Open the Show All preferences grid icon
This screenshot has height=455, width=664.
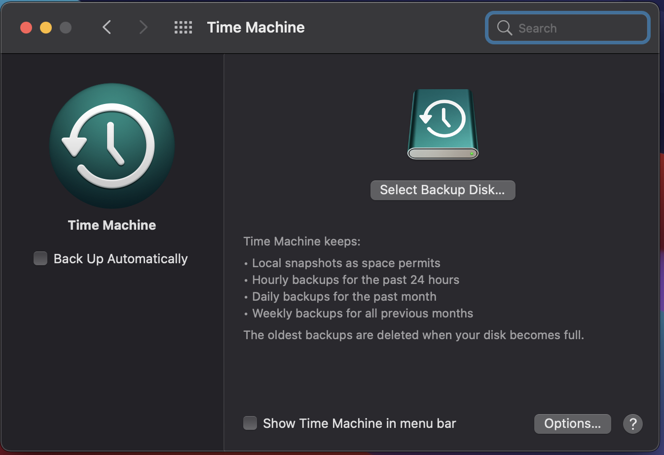(x=183, y=28)
